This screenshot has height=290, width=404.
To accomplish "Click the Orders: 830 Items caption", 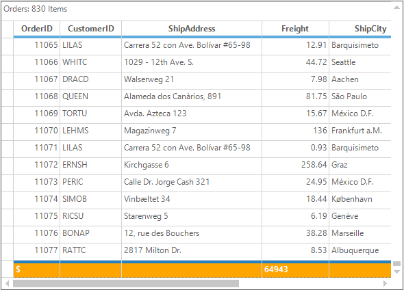I will [x=36, y=9].
